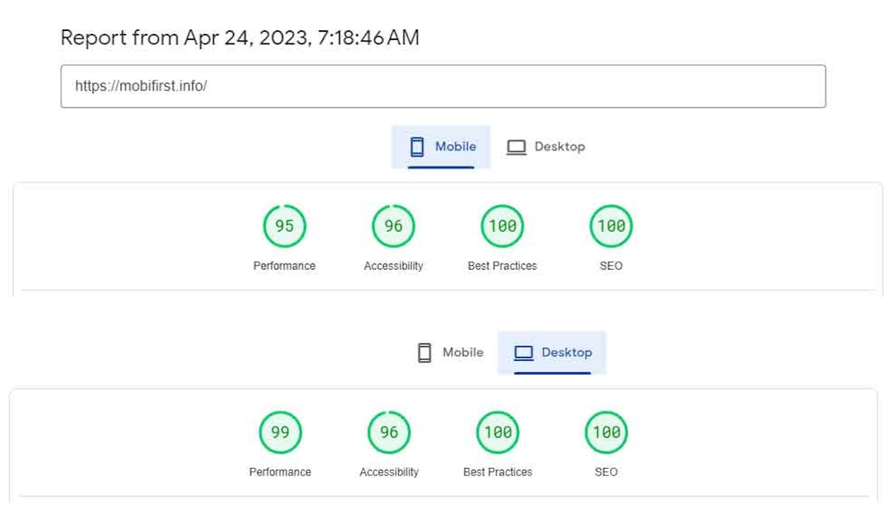Click the report date heading text
Viewport: 887px width, 522px height.
coord(239,38)
